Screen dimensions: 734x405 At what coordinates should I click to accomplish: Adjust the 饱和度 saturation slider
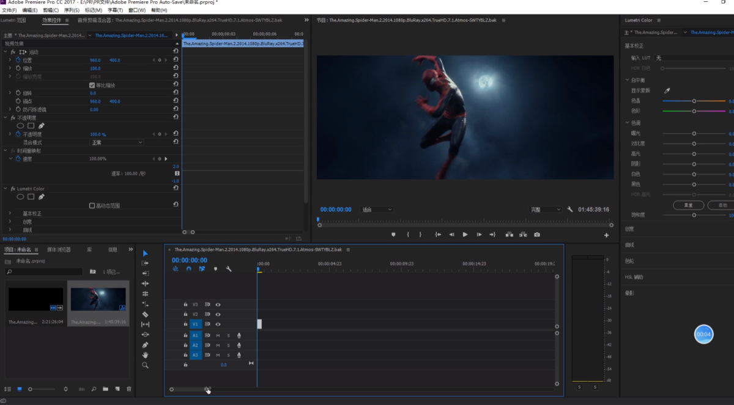pos(694,215)
